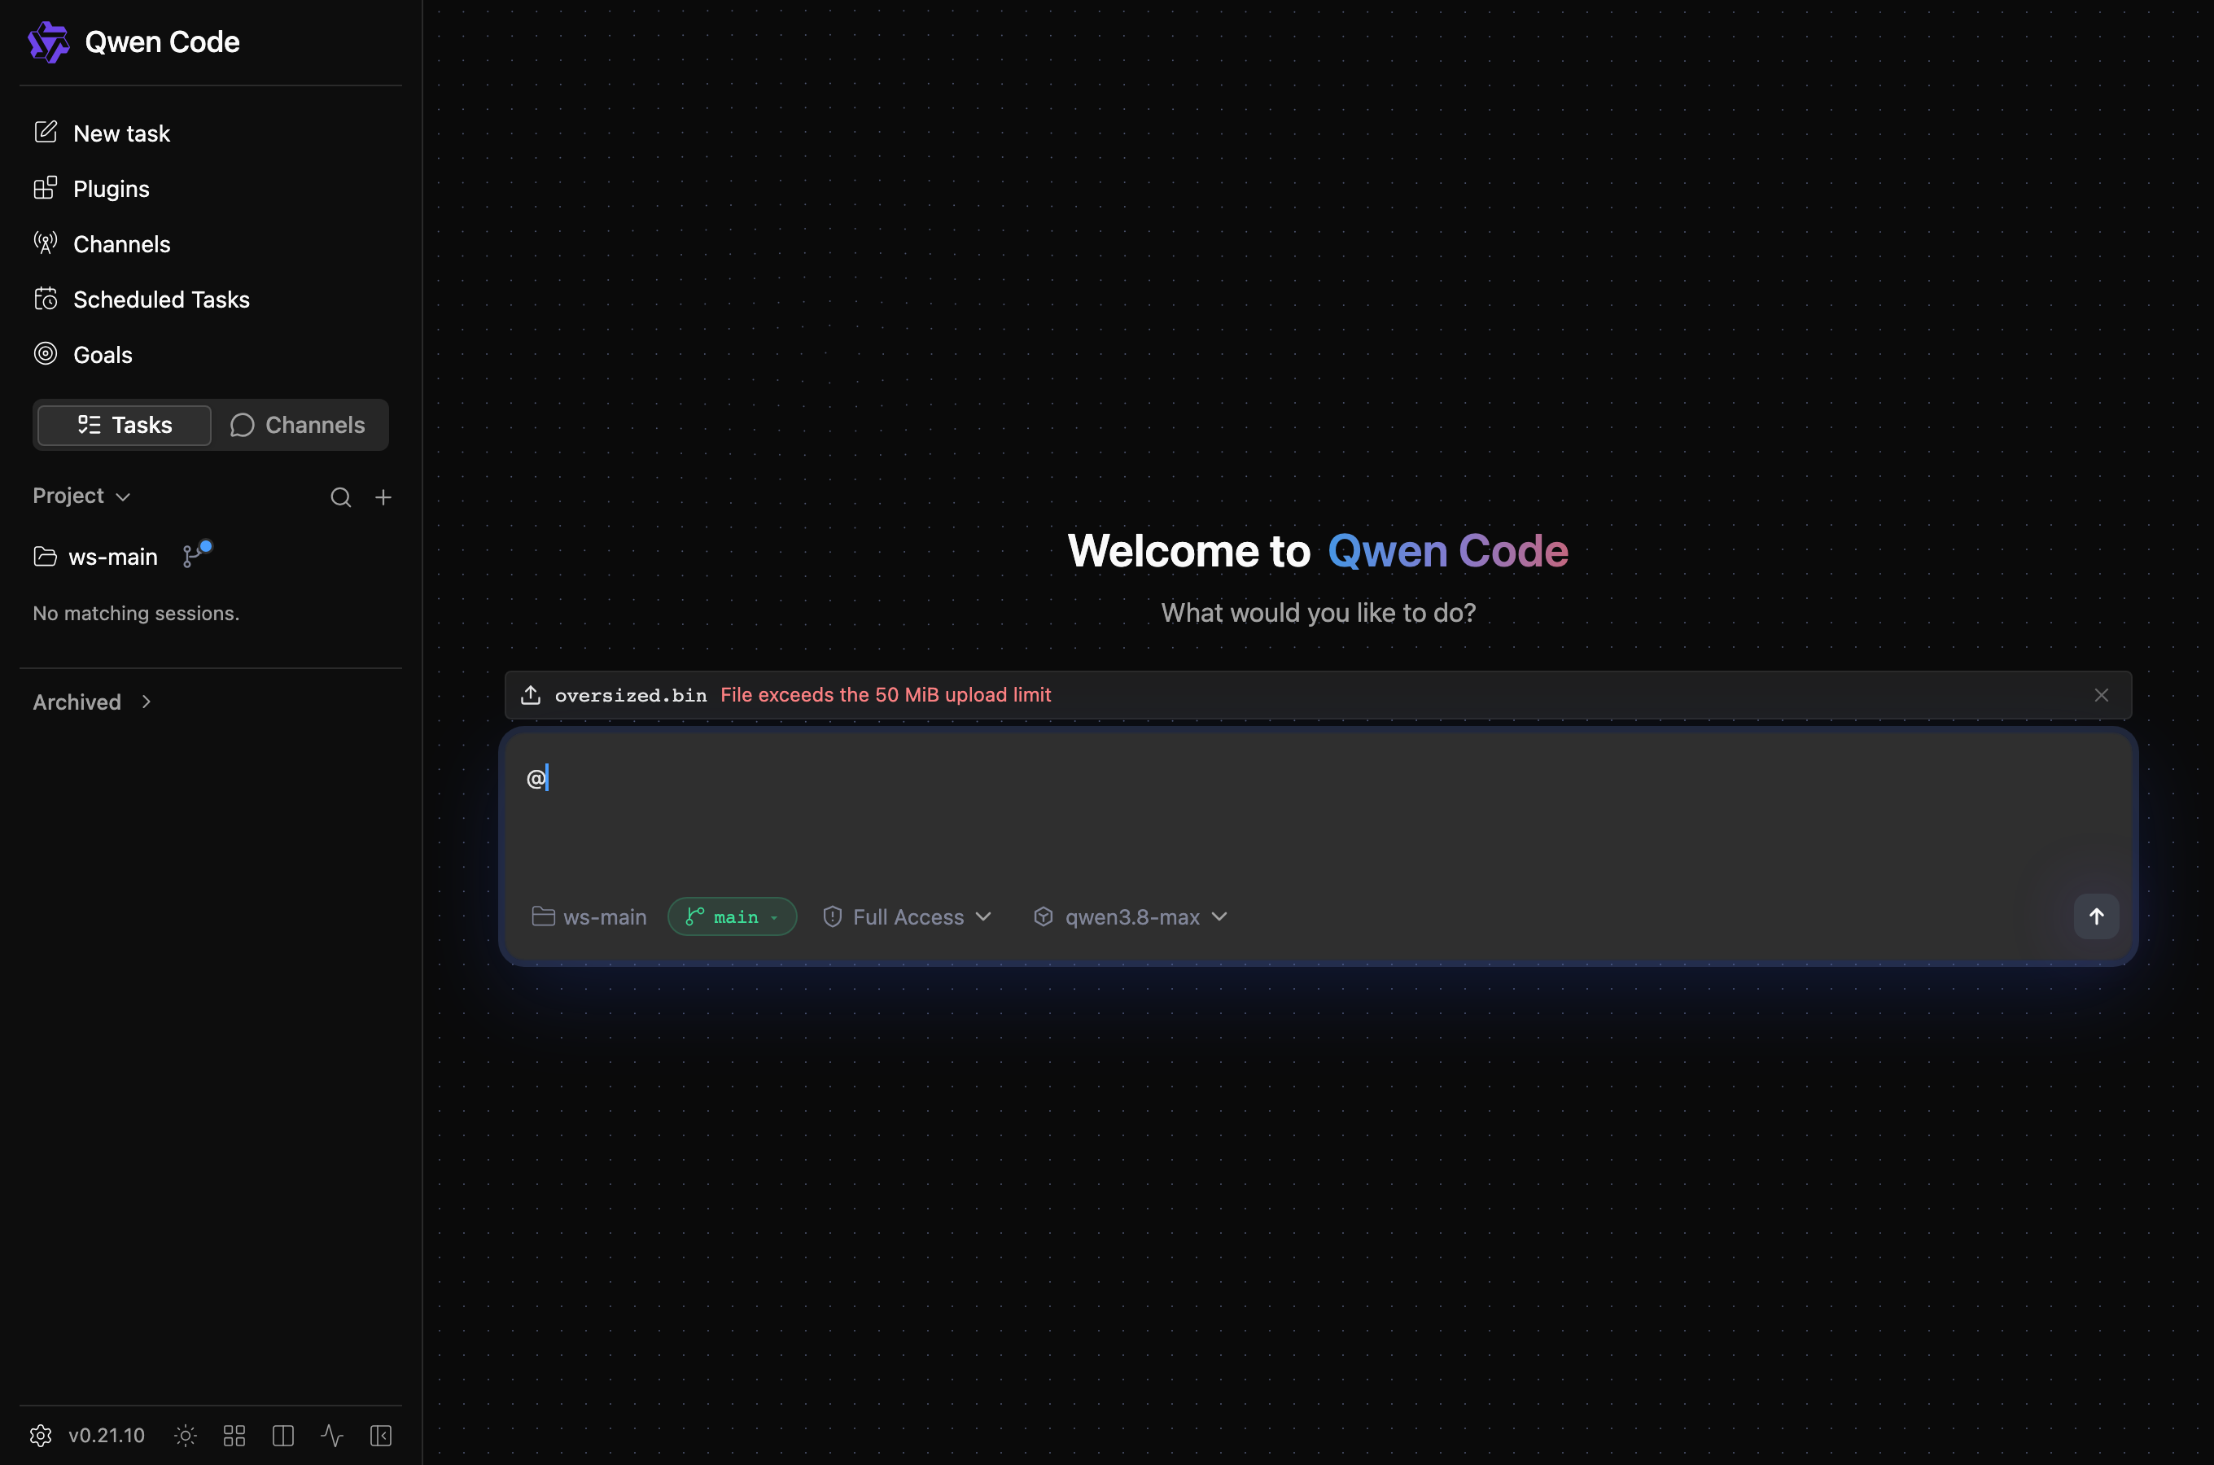Click the 'No matching sessions.' text
2214x1465 pixels.
137,613
